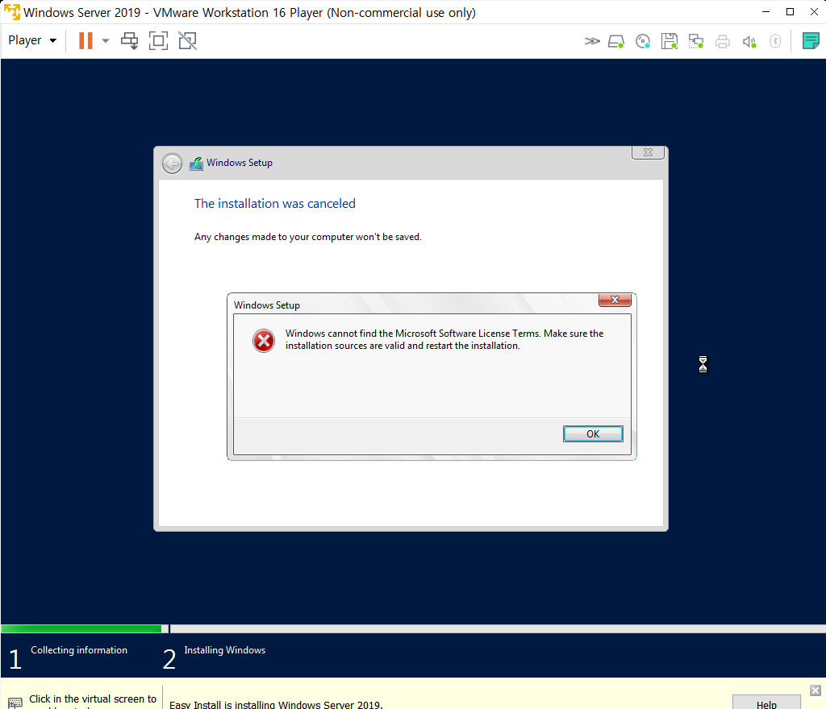Open the message log note icon
826x709 pixels.
(x=811, y=40)
